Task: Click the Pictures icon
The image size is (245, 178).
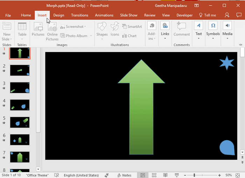Action: click(x=38, y=29)
